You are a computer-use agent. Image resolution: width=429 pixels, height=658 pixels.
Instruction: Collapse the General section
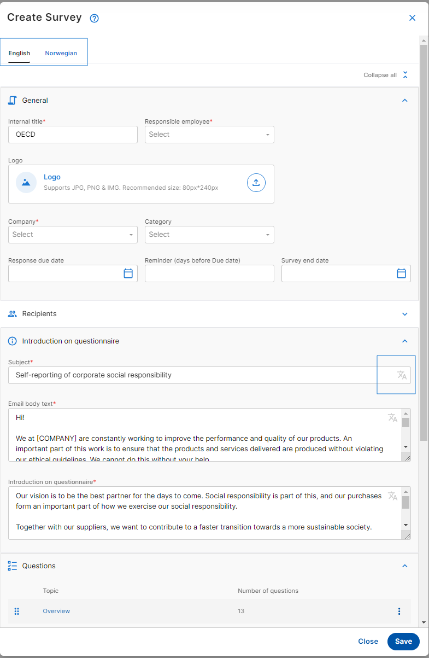(405, 101)
